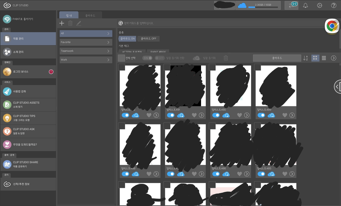341x206 pixels.
Task: Toggle the batch sync ON switch
Action: tap(147, 58)
